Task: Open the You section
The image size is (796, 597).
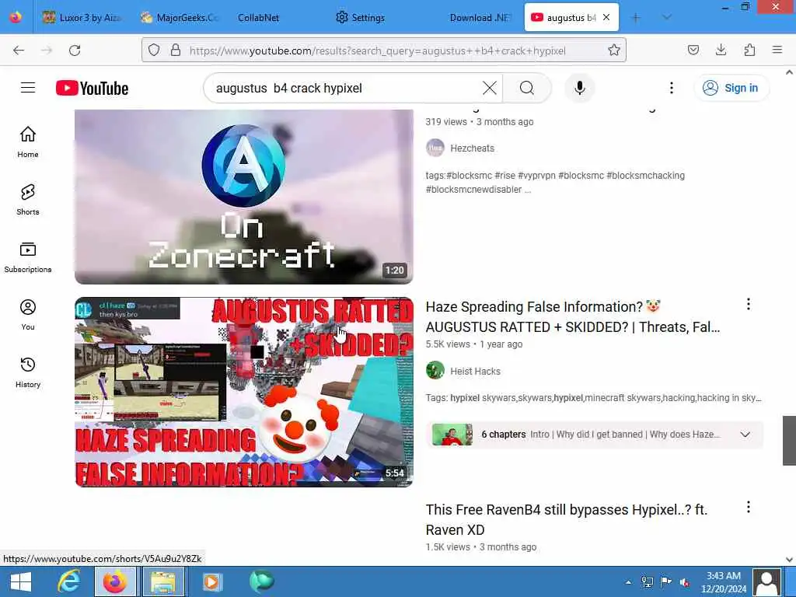Action: pos(28,315)
